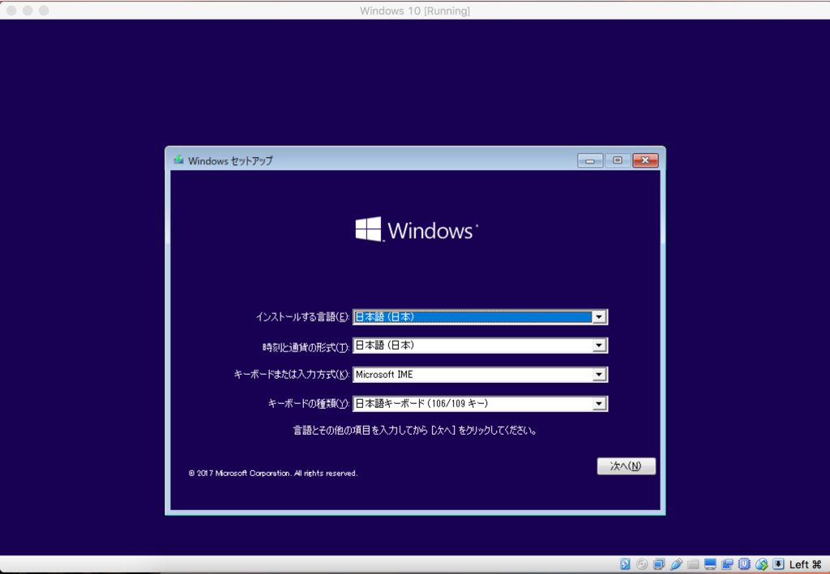The width and height of the screenshot is (830, 574).
Task: Open the 時刻と通貨の形式 dropdown
Action: [599, 345]
